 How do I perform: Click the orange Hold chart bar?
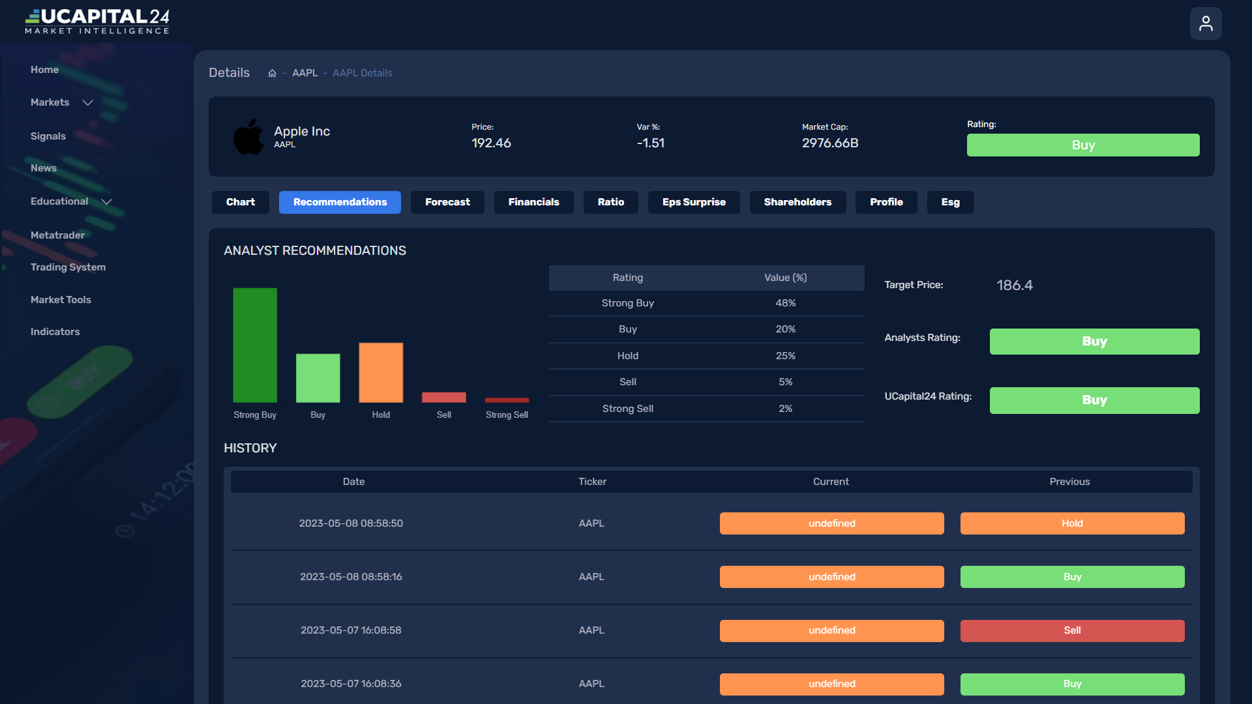click(x=381, y=373)
